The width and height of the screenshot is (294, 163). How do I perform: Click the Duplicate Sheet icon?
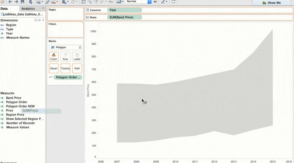[47, 2]
